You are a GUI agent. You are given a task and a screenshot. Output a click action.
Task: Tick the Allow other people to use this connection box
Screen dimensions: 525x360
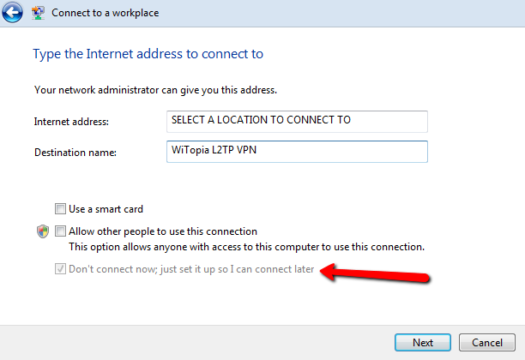click(60, 231)
